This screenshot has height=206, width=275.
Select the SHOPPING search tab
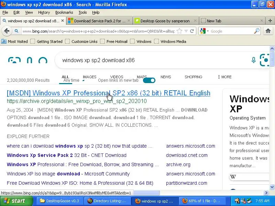193,77
